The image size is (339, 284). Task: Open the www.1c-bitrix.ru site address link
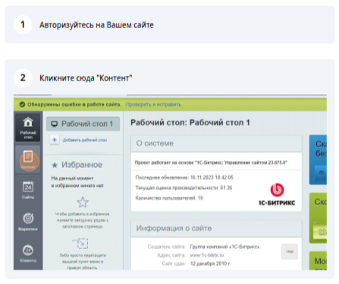point(207,255)
